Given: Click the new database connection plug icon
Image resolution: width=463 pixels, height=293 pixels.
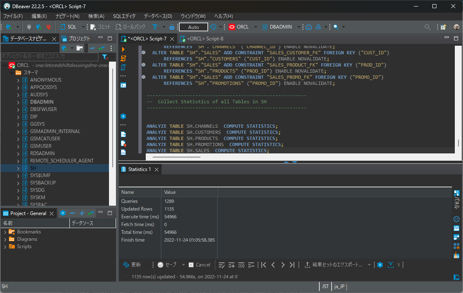Looking at the screenshot, I should tap(9, 27).
